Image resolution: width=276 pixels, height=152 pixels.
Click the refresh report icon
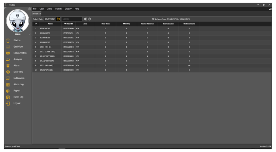tap(90, 19)
